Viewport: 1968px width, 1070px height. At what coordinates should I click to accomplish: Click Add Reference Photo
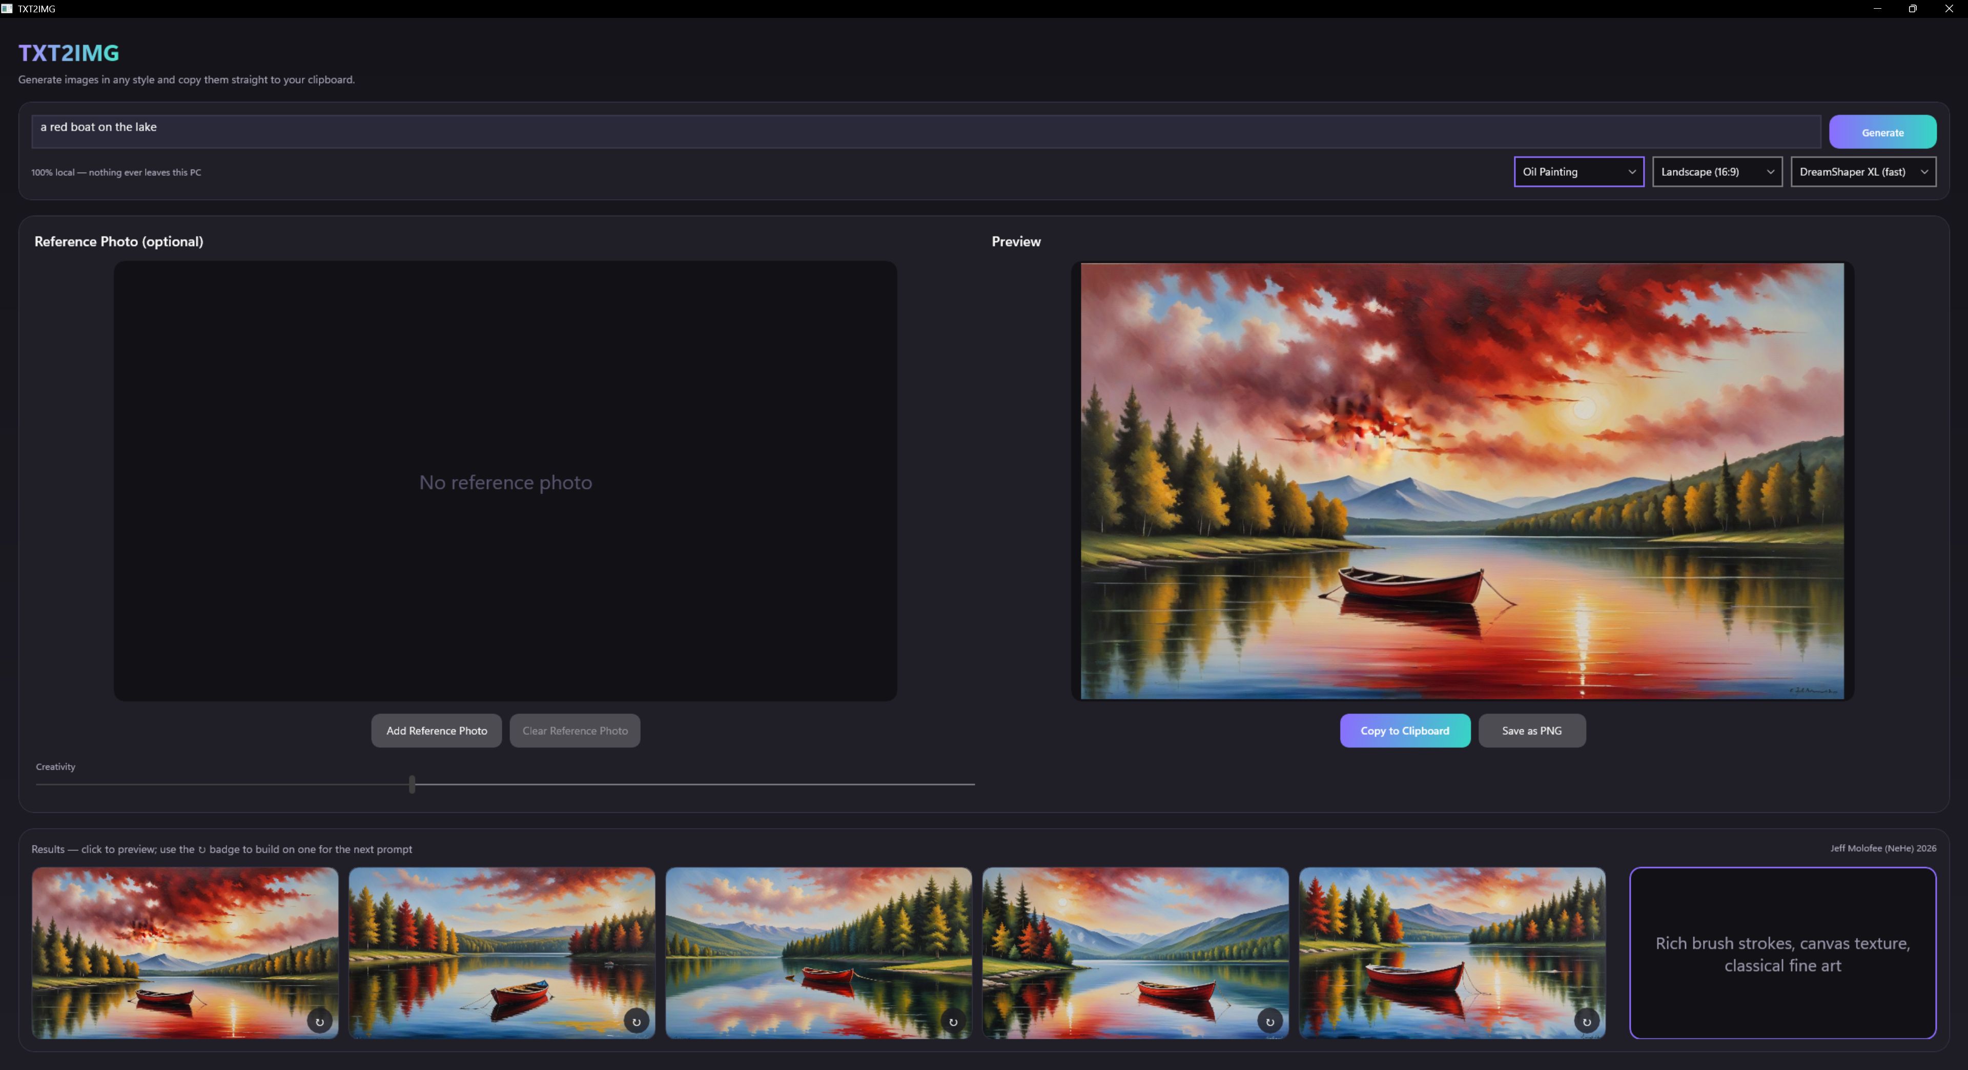tap(436, 731)
